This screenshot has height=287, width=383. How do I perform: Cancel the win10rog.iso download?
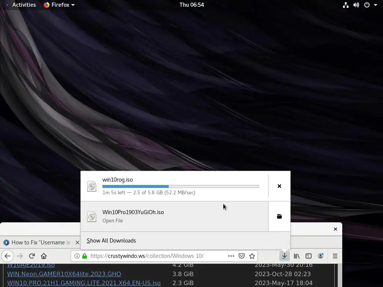coord(279,186)
